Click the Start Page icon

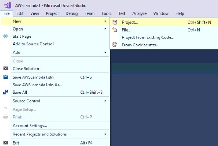point(5,36)
